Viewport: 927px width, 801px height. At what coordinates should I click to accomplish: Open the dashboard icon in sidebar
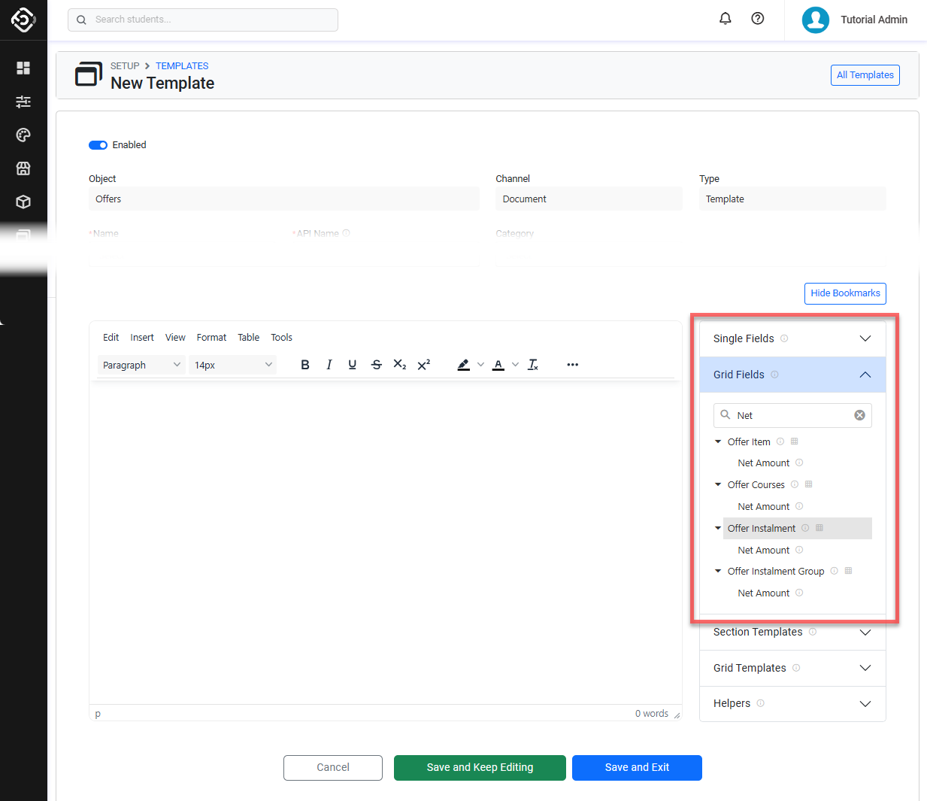click(x=23, y=68)
